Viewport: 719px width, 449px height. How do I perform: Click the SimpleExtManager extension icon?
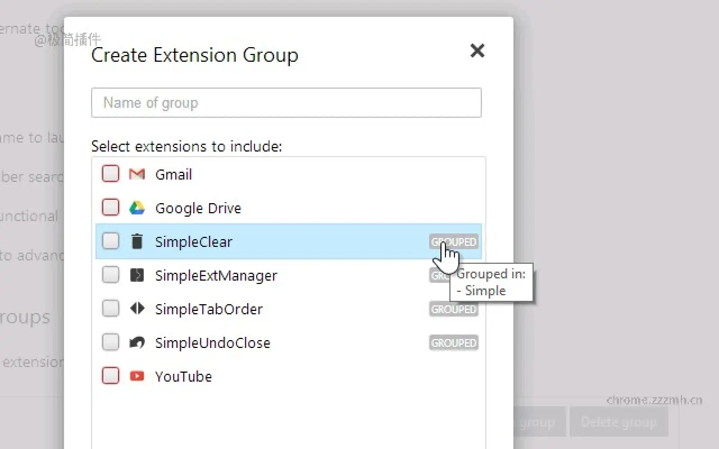137,275
